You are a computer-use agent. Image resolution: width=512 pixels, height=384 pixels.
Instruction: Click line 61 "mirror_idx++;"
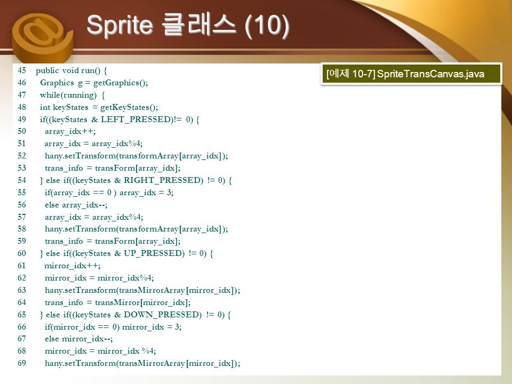click(x=73, y=266)
